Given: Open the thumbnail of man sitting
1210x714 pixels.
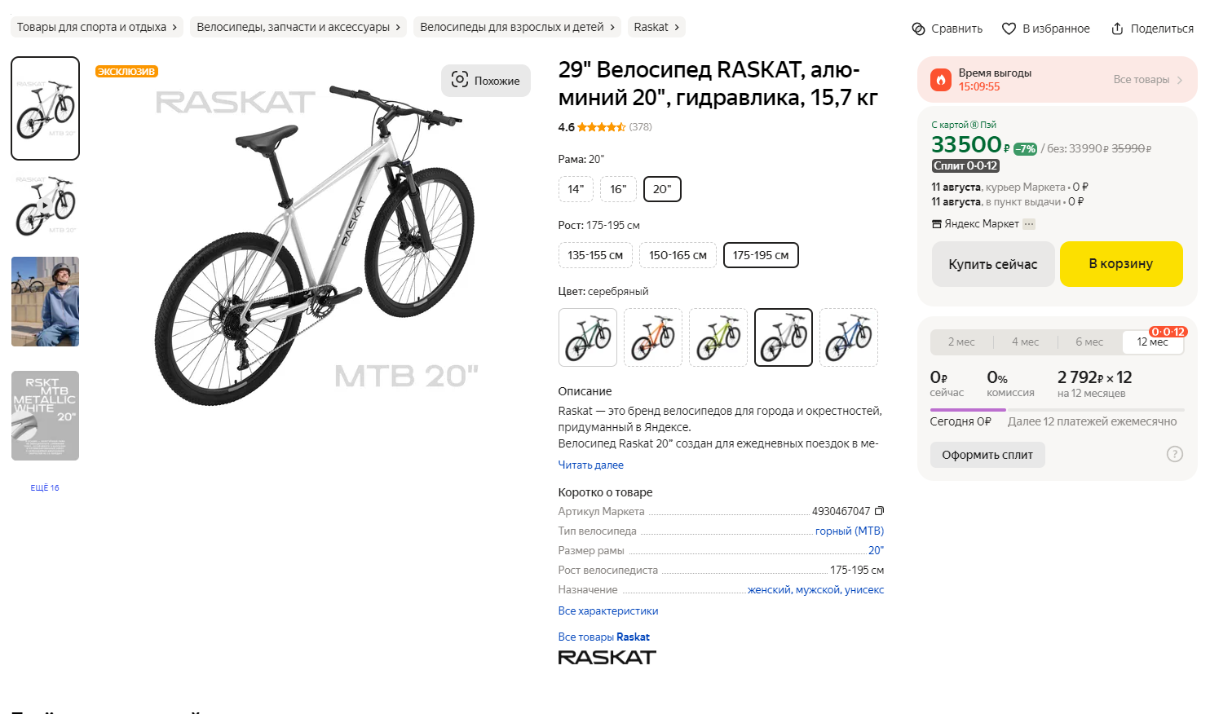Looking at the screenshot, I should pyautogui.click(x=45, y=302).
